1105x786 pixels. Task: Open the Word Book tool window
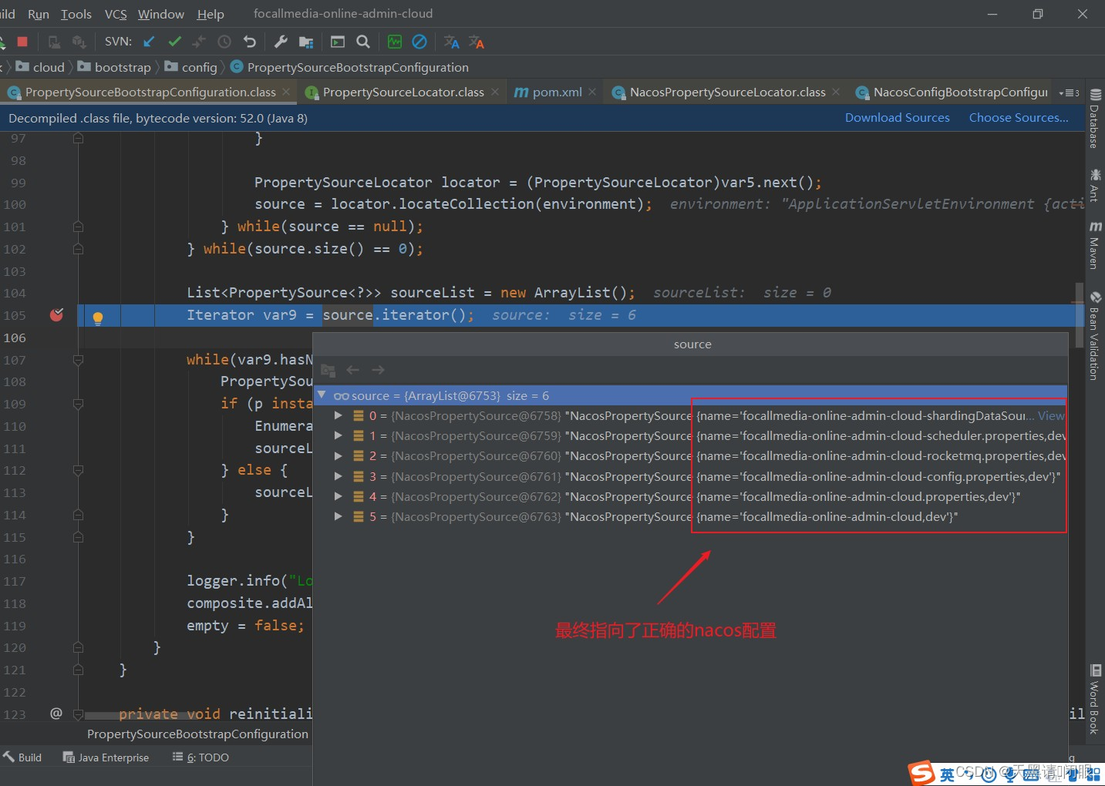pyautogui.click(x=1094, y=699)
